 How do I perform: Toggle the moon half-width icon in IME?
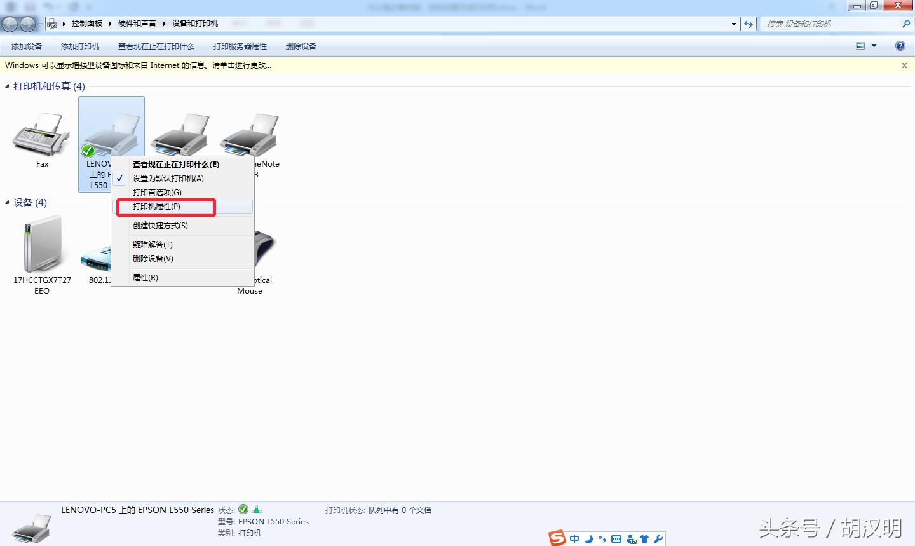(x=588, y=539)
